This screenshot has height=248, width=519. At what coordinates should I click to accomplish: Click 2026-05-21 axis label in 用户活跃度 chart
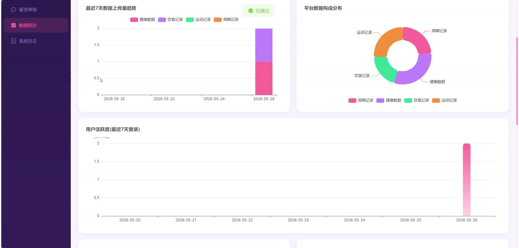[x=186, y=220]
